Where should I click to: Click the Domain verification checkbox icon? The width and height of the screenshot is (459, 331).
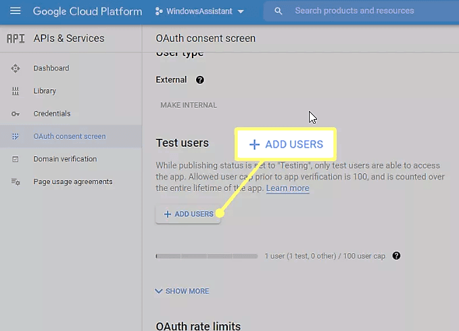click(16, 159)
